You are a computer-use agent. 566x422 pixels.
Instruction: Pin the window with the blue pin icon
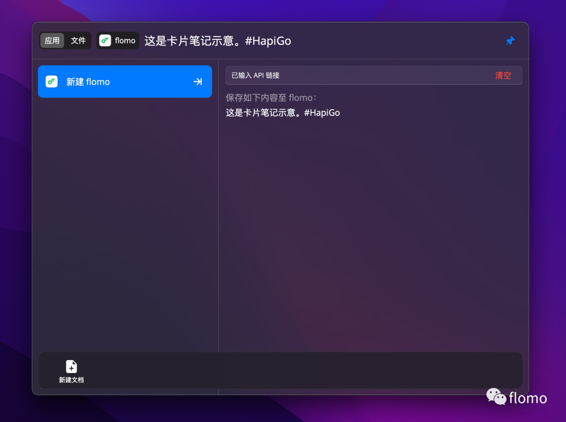point(510,41)
